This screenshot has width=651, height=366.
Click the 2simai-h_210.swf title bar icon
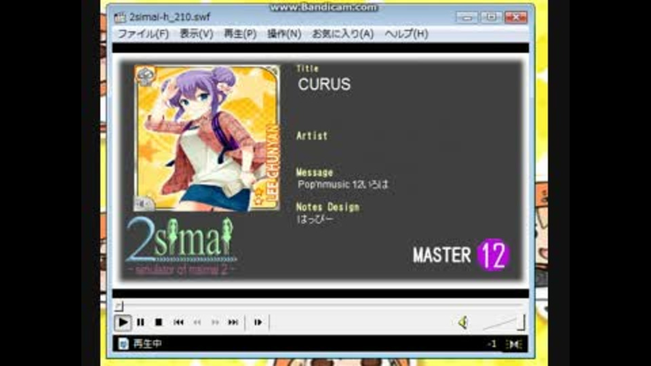tap(120, 17)
